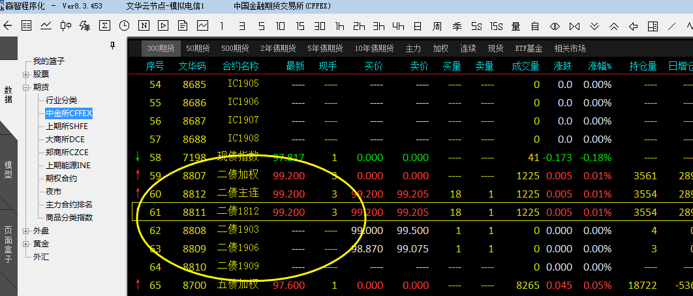
Task: Select the weekly 周 period button
Action: tap(437, 26)
